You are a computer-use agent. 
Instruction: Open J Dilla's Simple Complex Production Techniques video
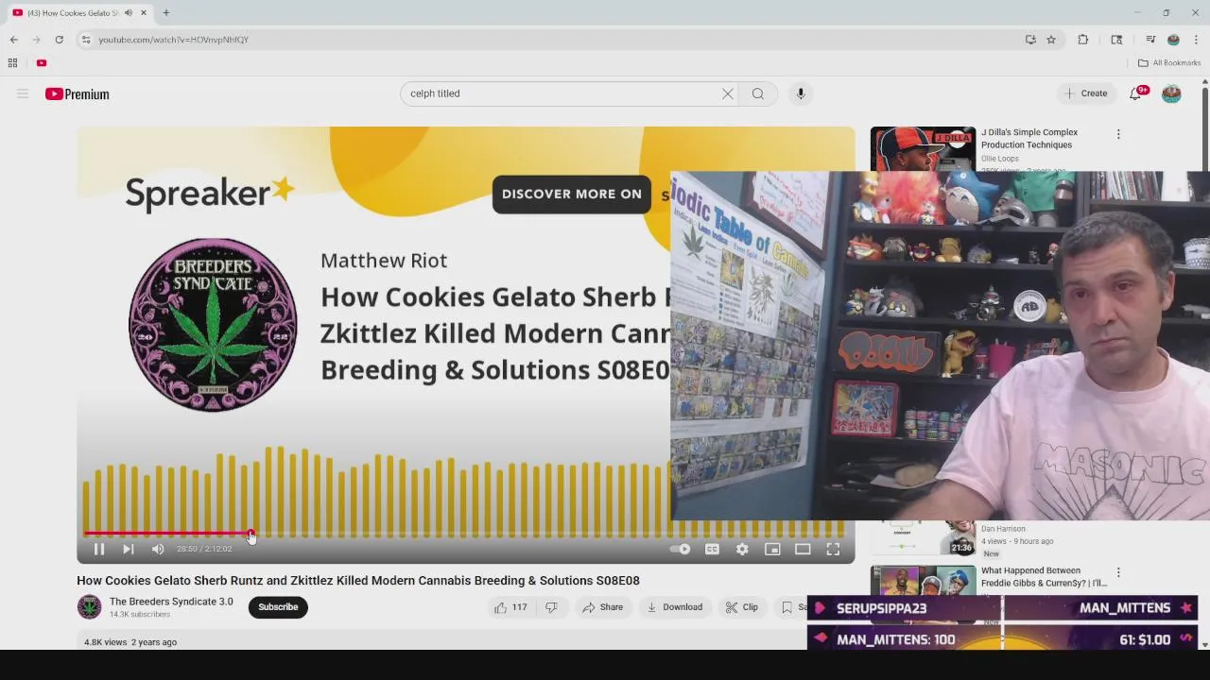(1029, 139)
